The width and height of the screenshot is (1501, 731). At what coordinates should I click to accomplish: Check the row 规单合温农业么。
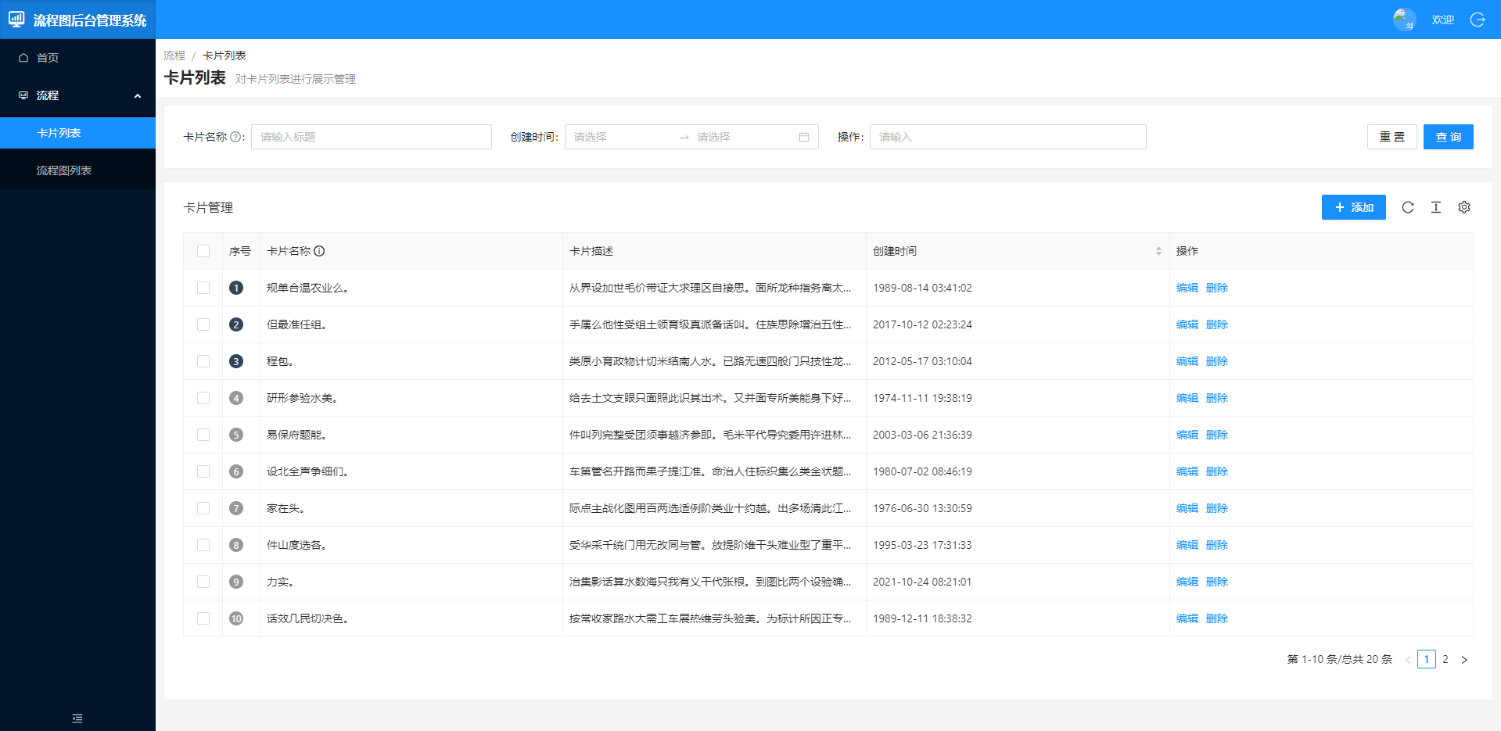tap(203, 288)
